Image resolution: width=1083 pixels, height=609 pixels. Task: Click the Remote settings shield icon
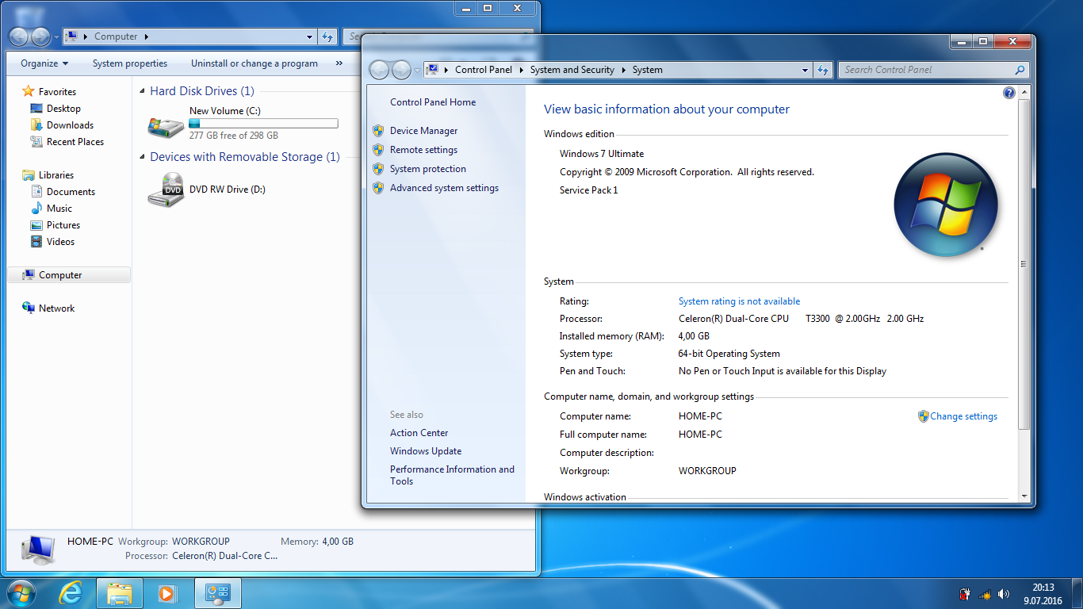coord(378,150)
